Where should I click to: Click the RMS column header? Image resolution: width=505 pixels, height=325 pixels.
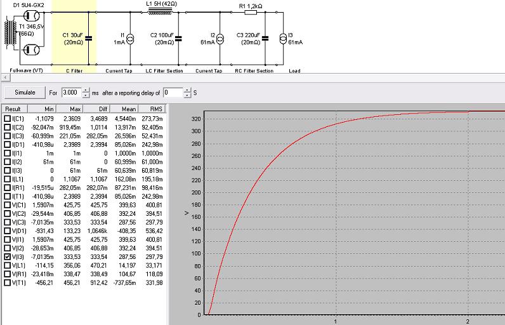155,109
